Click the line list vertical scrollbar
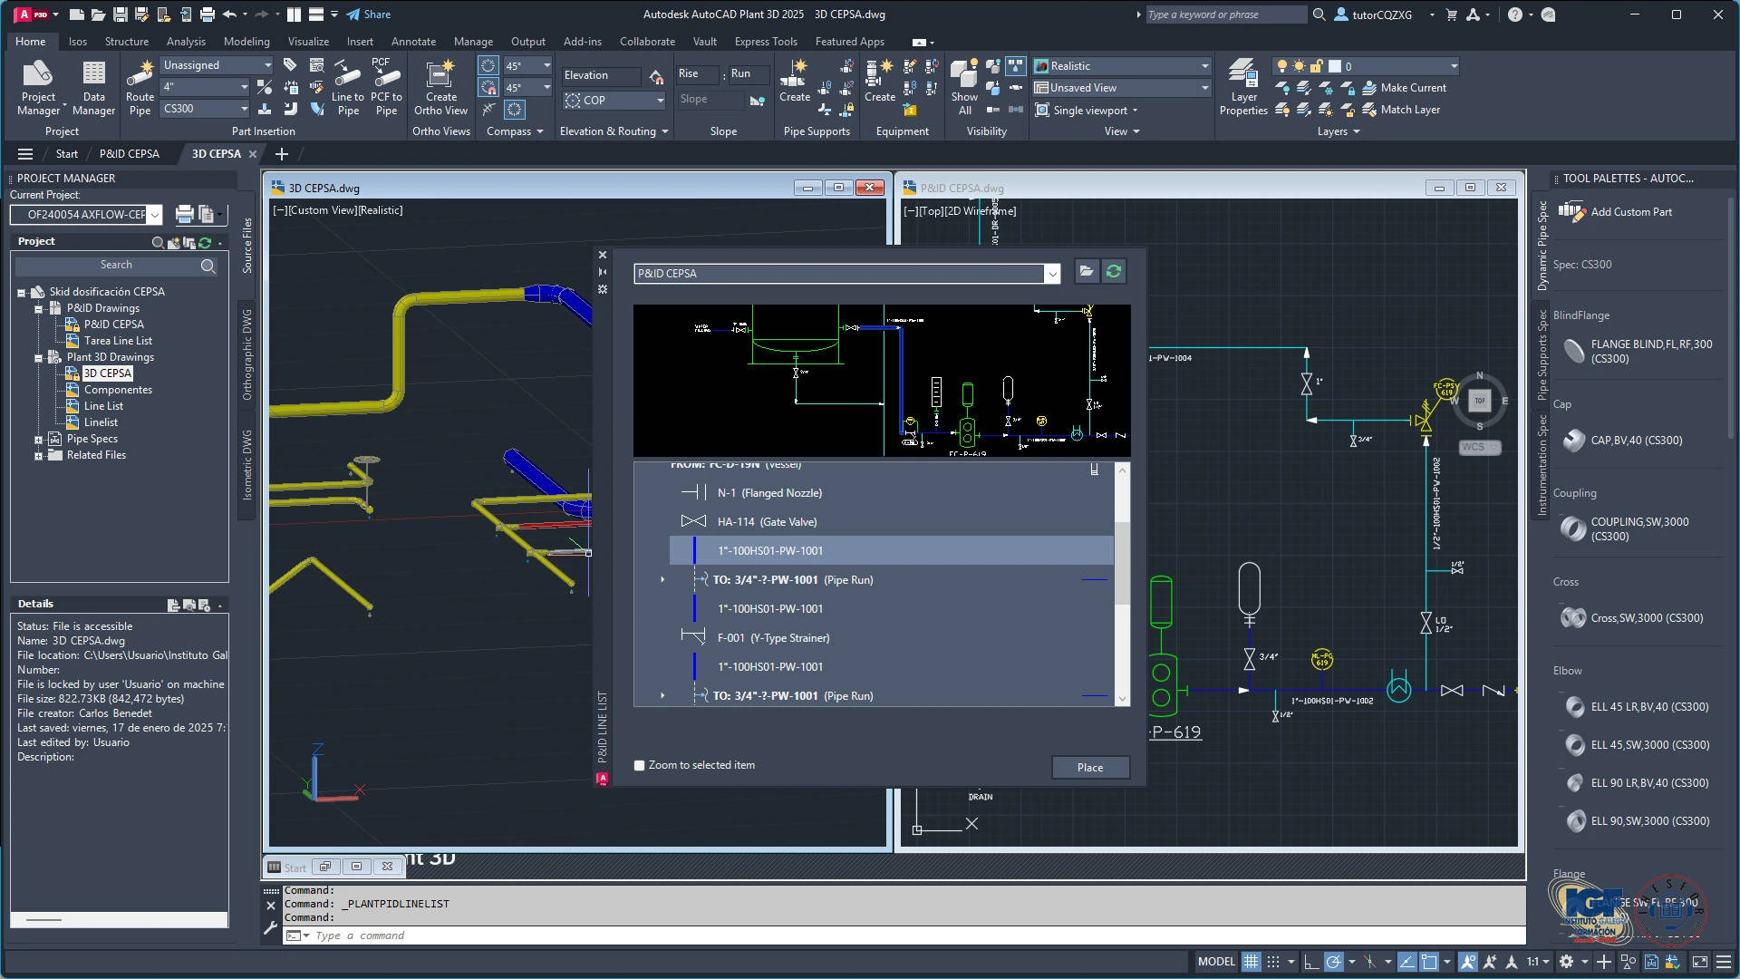Image resolution: width=1740 pixels, height=979 pixels. click(x=1122, y=583)
